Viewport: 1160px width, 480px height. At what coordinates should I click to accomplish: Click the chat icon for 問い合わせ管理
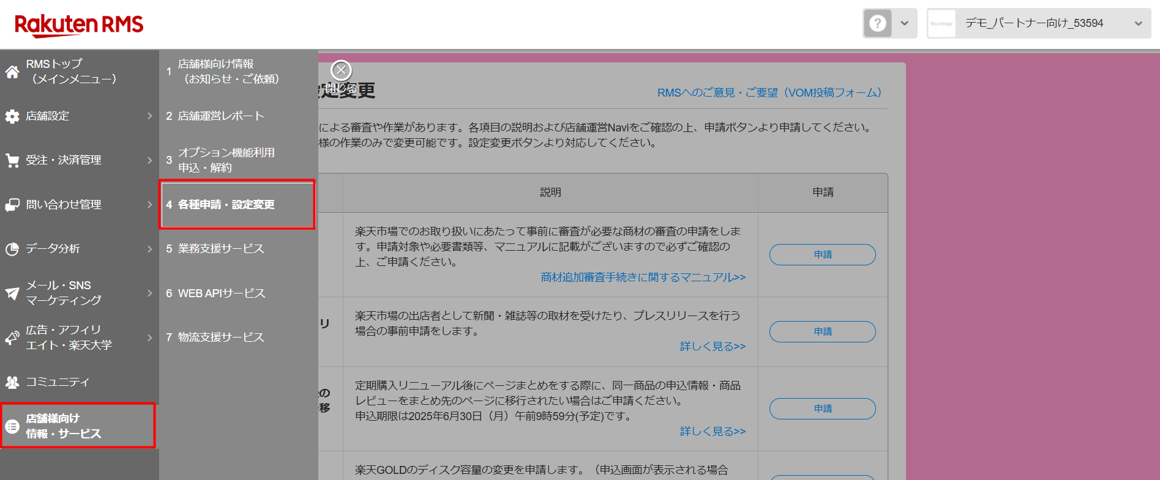point(12,205)
